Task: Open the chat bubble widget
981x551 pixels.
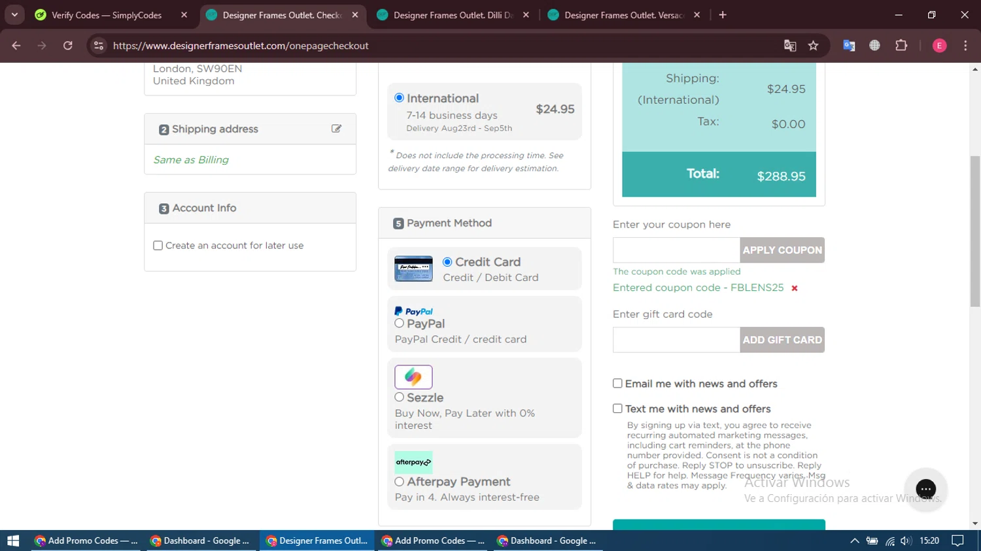Action: click(925, 489)
